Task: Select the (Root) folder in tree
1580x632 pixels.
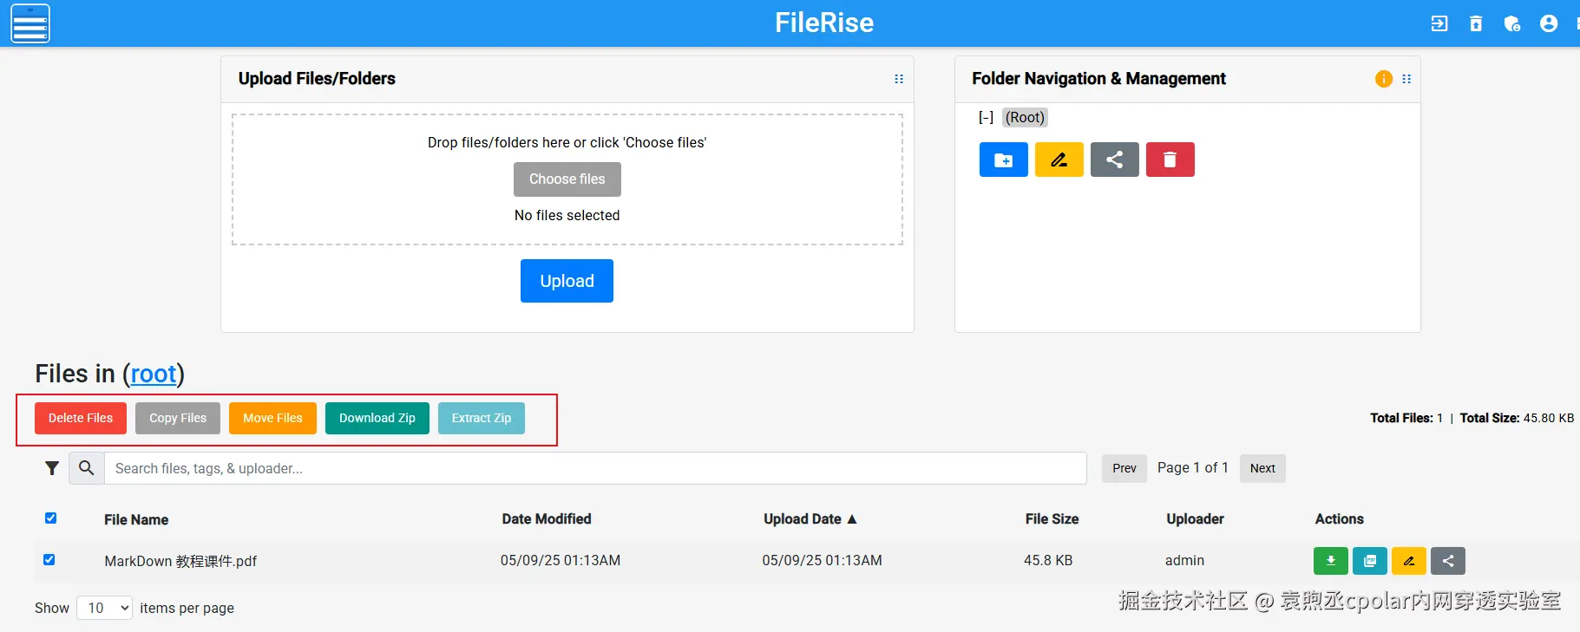Action: 1025,118
